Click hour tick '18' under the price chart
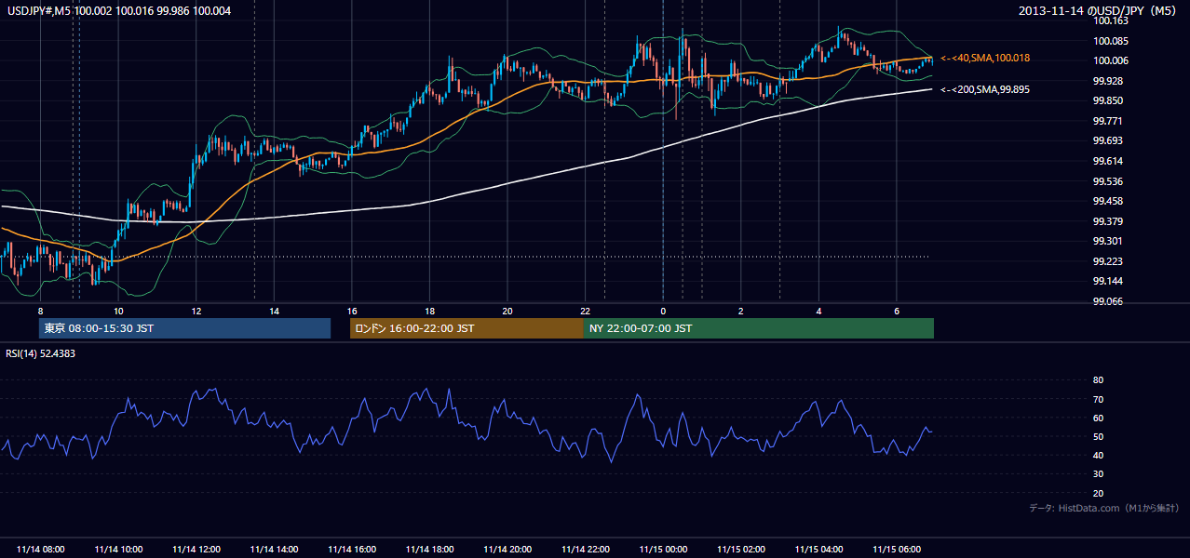The height and width of the screenshot is (558, 1190). tap(429, 311)
